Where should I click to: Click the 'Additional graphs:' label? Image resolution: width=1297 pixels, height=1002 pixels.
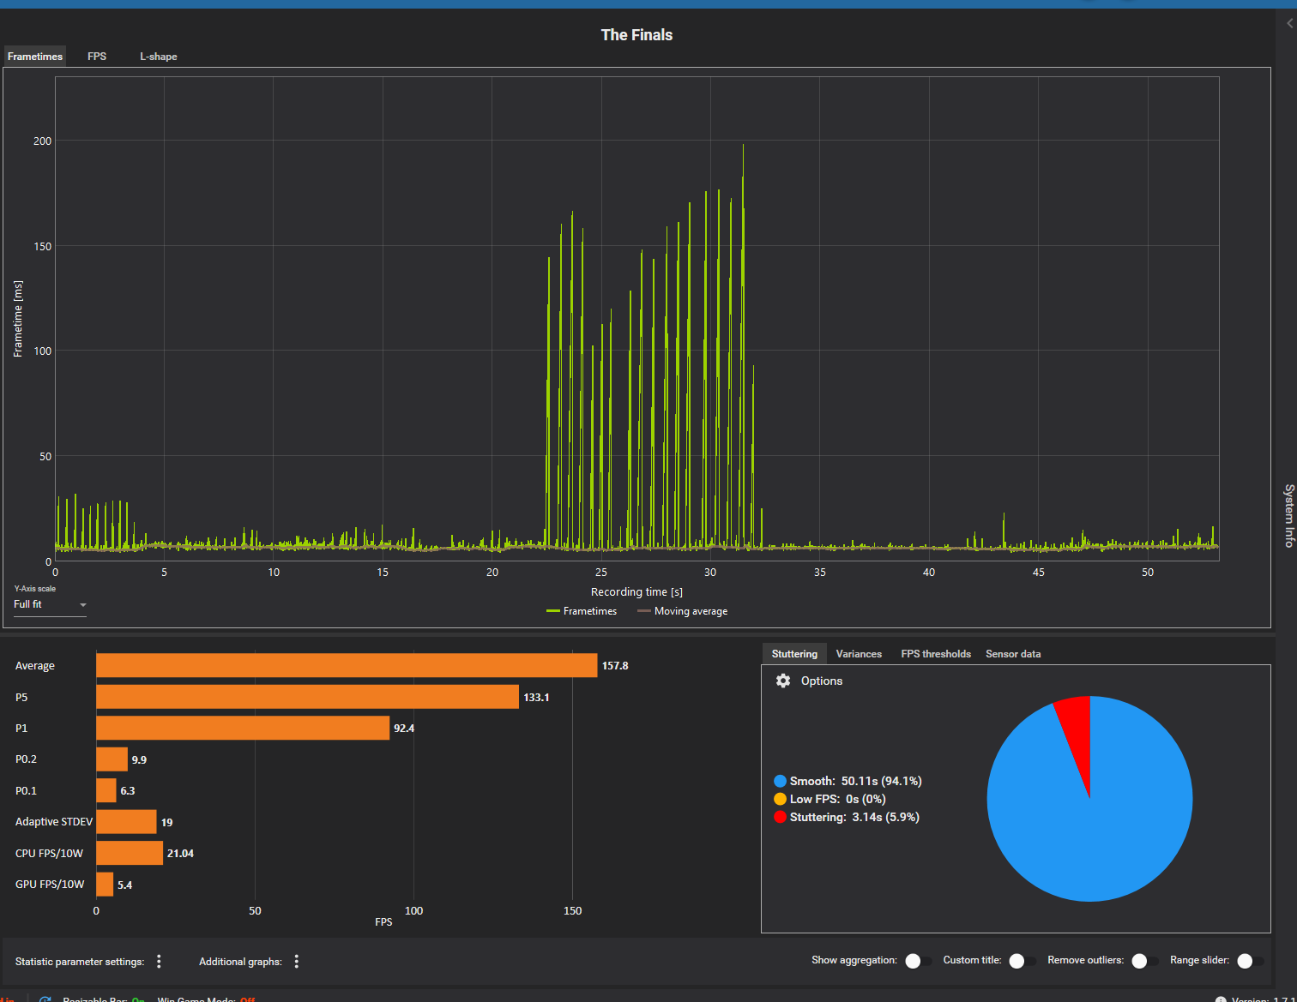240,962
